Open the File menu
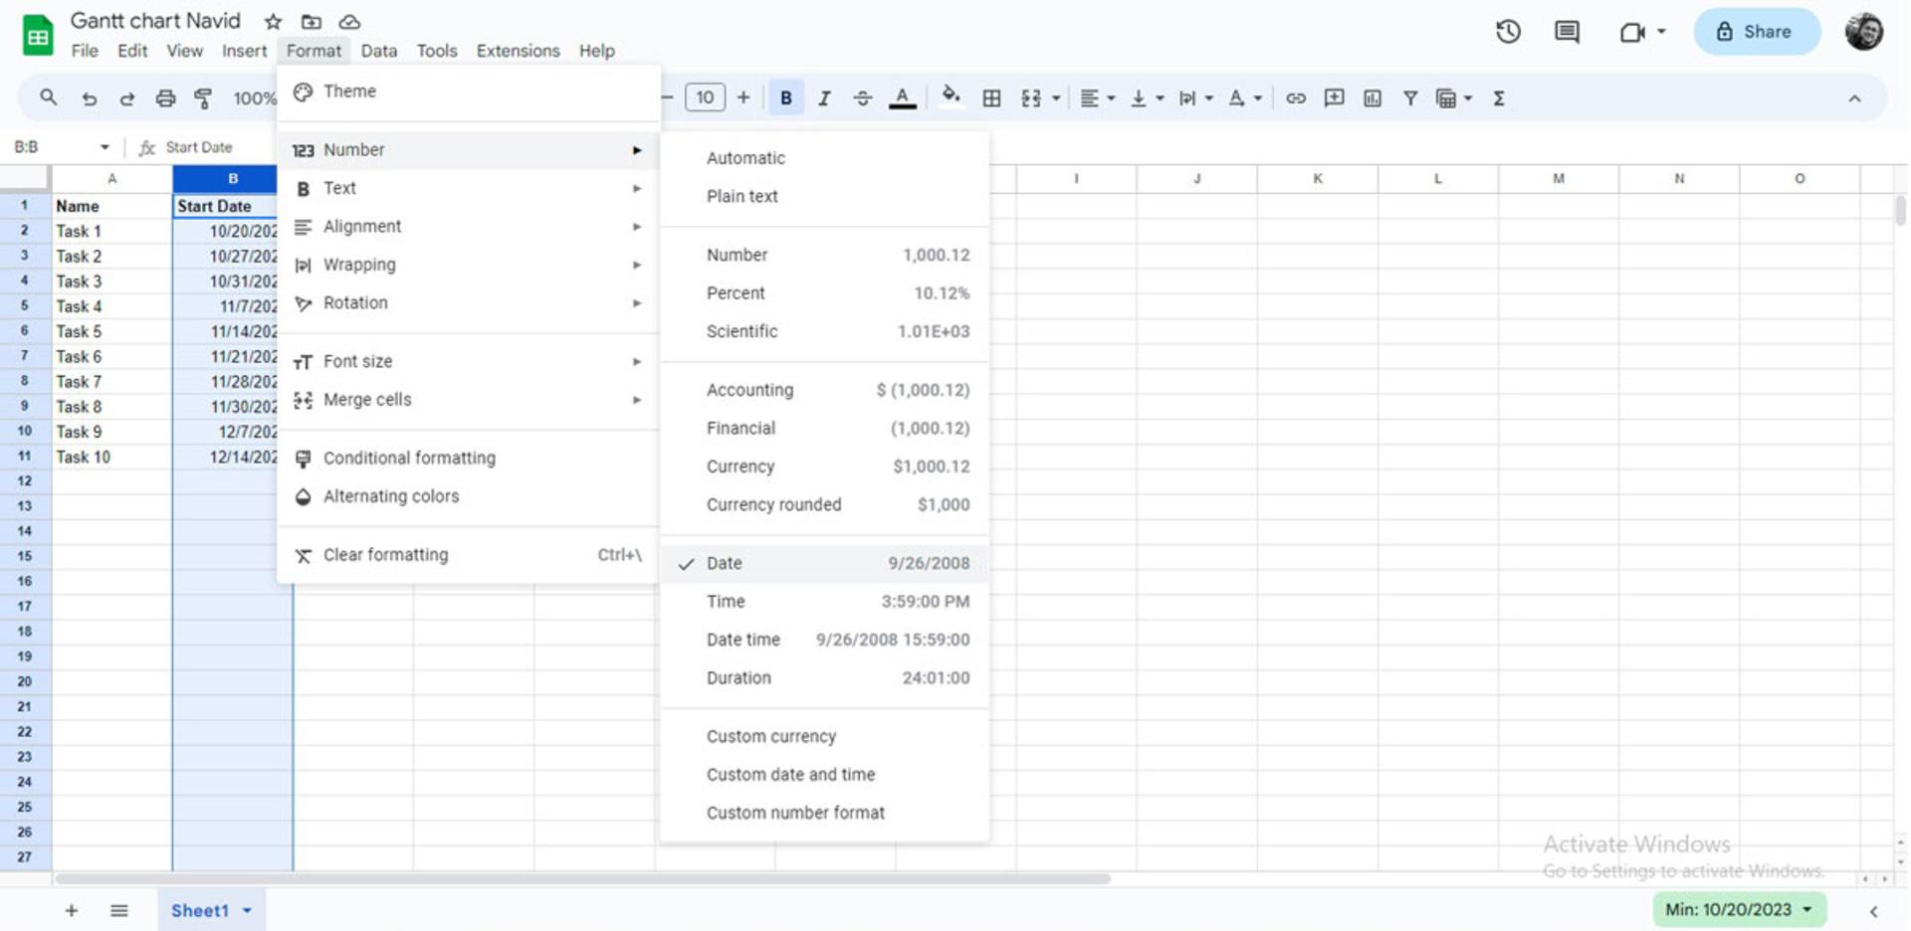The height and width of the screenshot is (931, 1911). [85, 51]
